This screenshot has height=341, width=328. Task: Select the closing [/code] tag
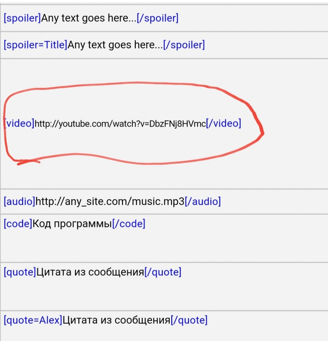pyautogui.click(x=128, y=224)
